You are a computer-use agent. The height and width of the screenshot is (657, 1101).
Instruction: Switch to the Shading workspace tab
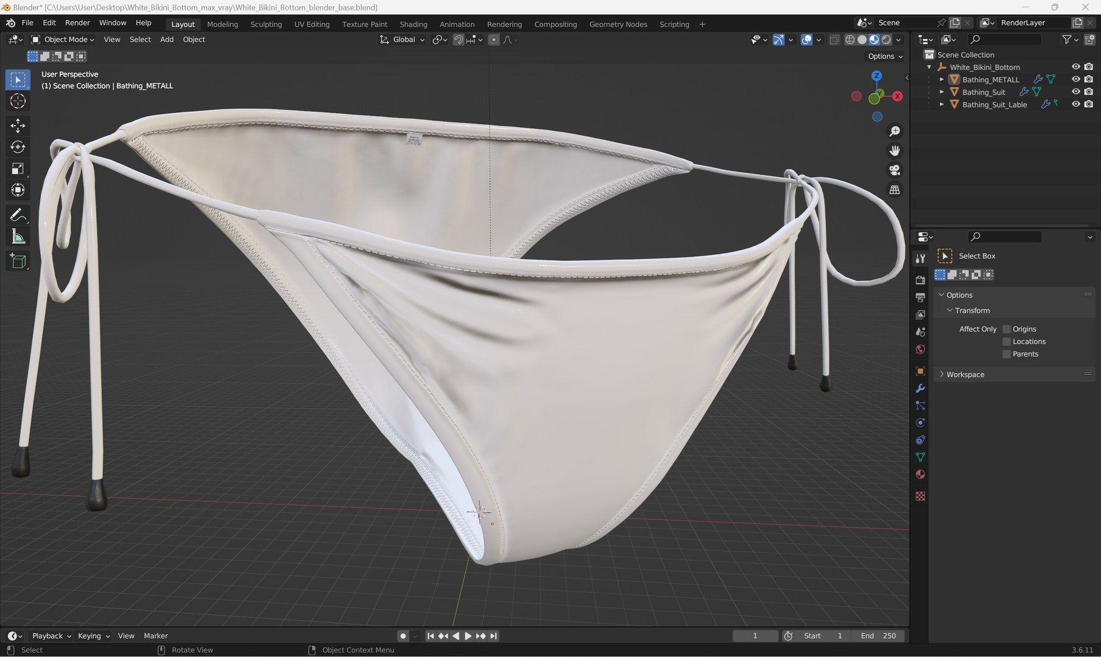point(413,24)
